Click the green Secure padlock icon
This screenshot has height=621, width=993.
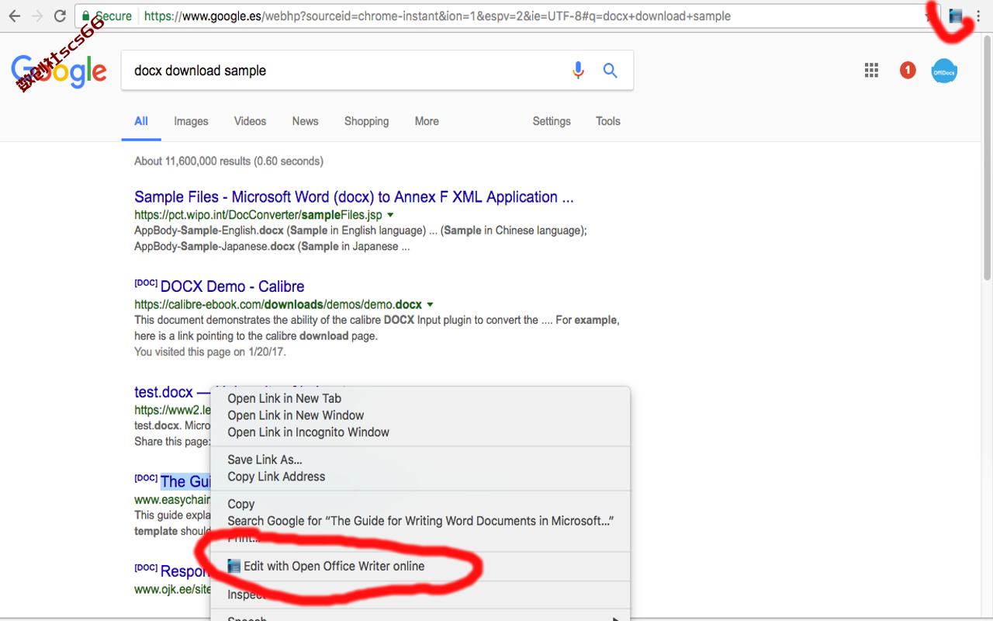point(87,16)
